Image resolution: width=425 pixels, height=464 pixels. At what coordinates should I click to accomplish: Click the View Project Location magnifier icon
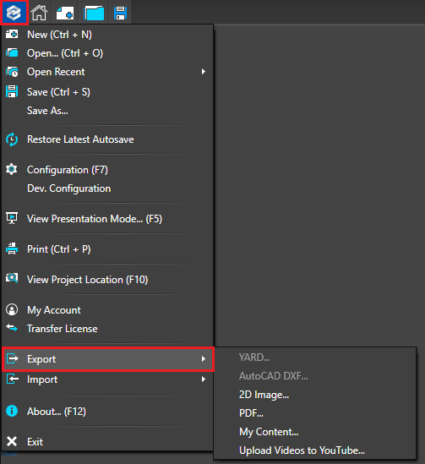12,278
